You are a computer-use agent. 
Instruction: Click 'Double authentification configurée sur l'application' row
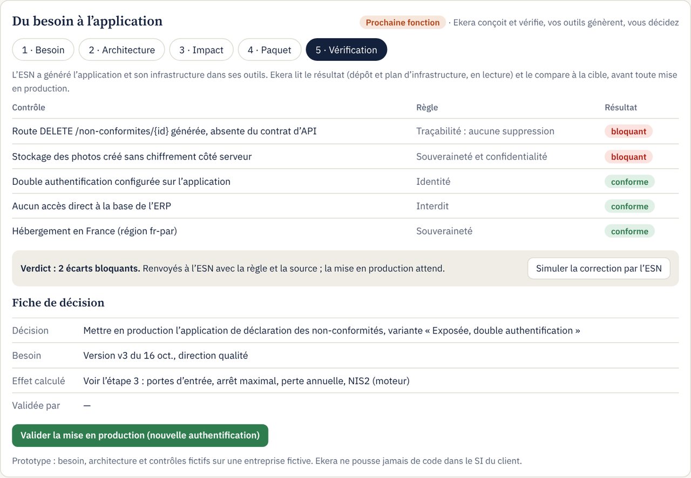point(345,182)
